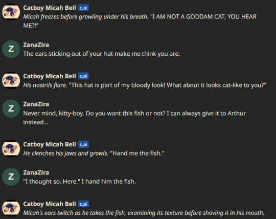Click Catboy Micah Bell name above jaw clench message
276x219 pixels.
(50, 144)
